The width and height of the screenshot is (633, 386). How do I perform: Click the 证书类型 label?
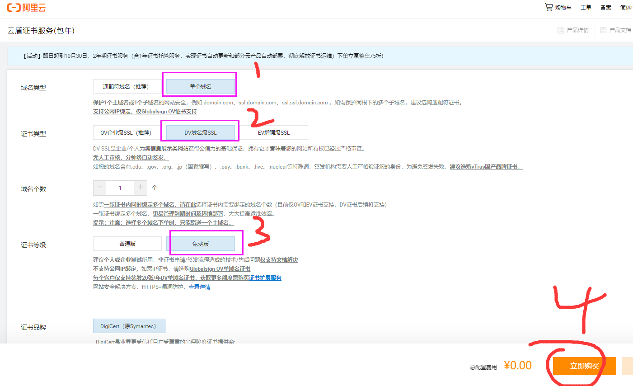click(33, 134)
